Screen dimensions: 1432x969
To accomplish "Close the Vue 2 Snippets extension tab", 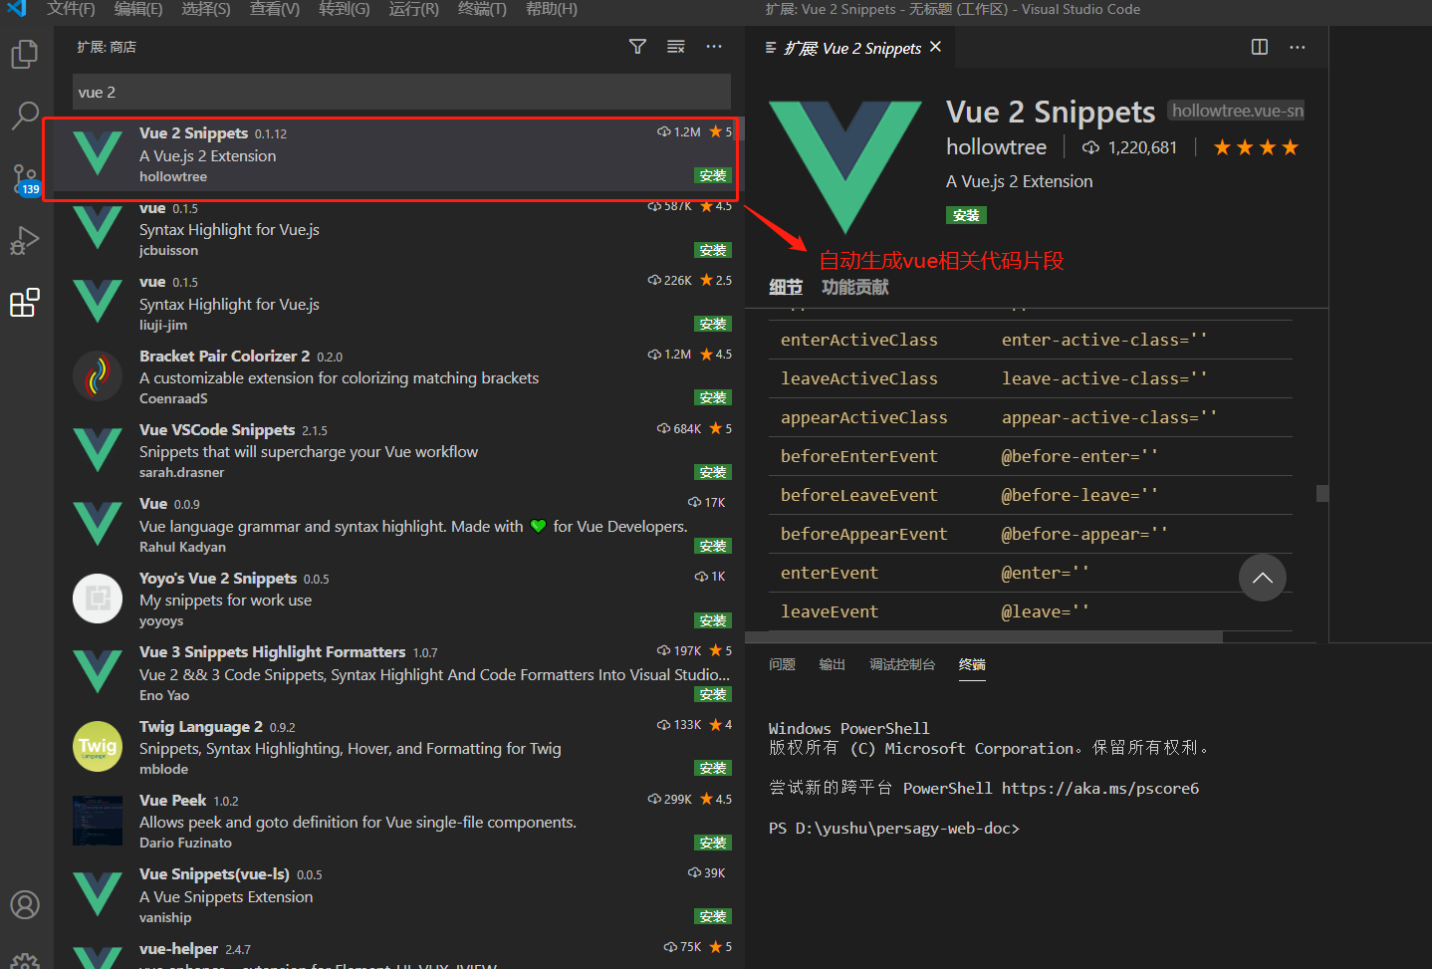I will coord(935,47).
